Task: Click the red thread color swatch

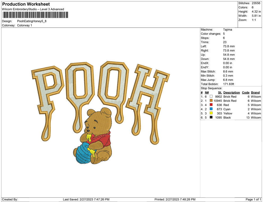Action: [x=211, y=105]
